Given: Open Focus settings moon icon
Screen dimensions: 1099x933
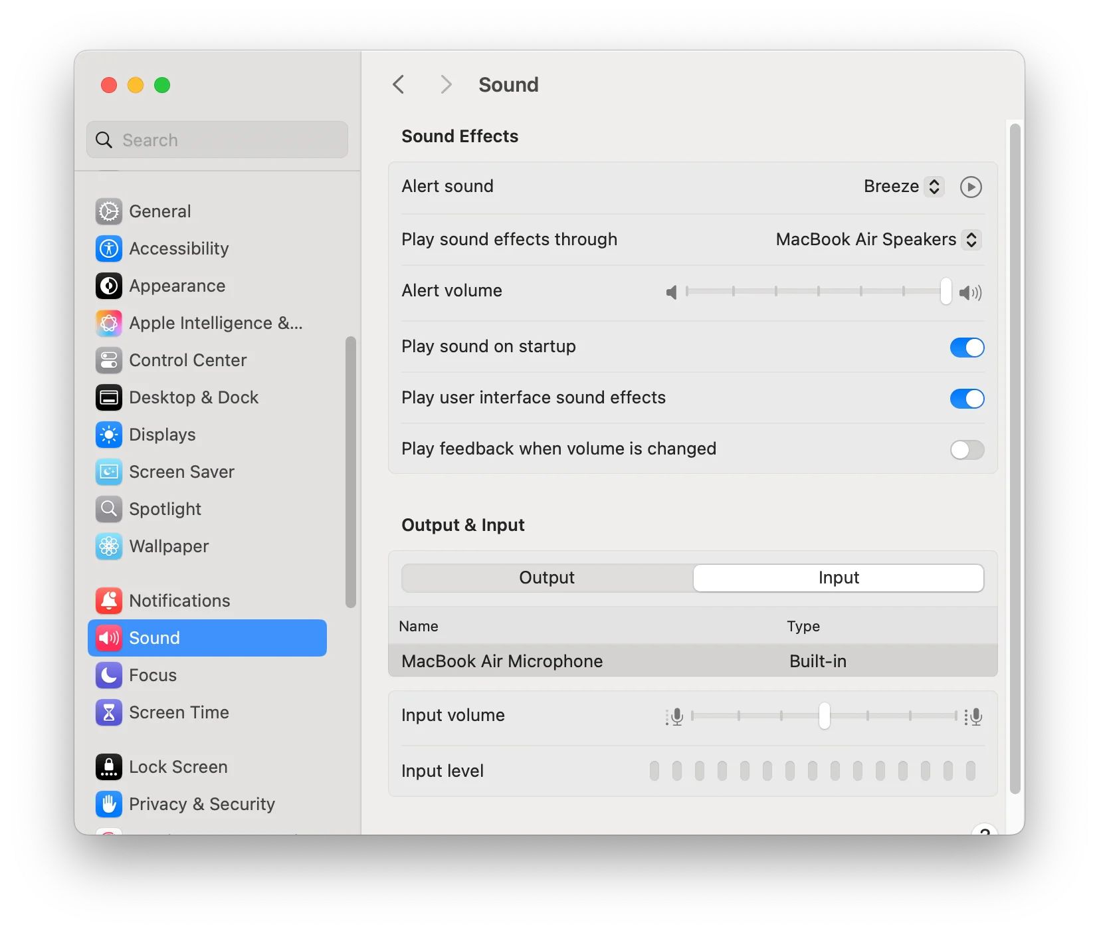Looking at the screenshot, I should pyautogui.click(x=109, y=675).
